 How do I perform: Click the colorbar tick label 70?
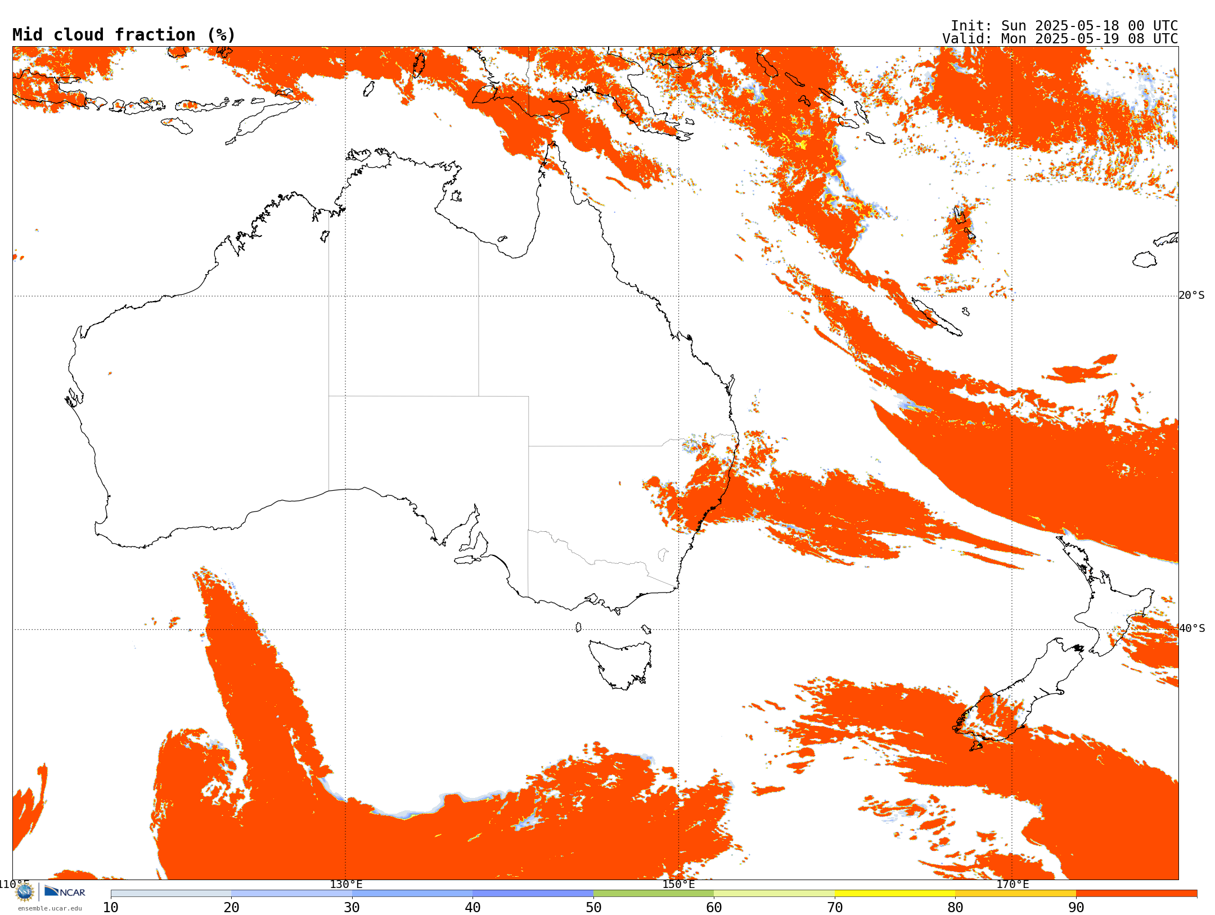coord(835,907)
